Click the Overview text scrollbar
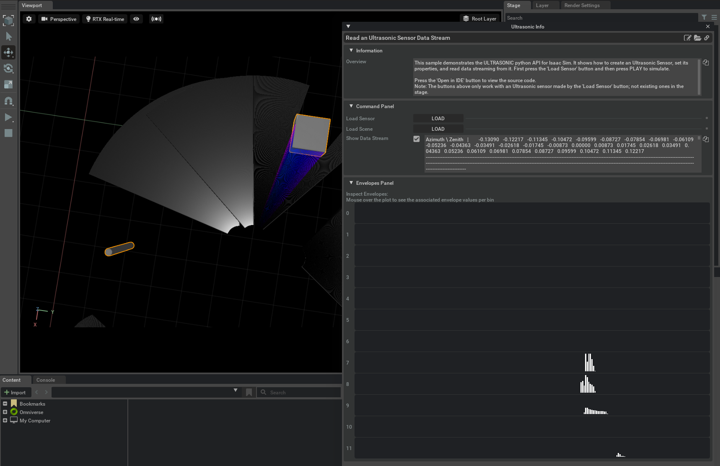 [x=699, y=77]
